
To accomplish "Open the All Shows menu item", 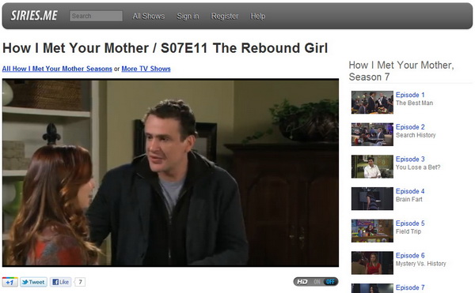I will coord(149,16).
